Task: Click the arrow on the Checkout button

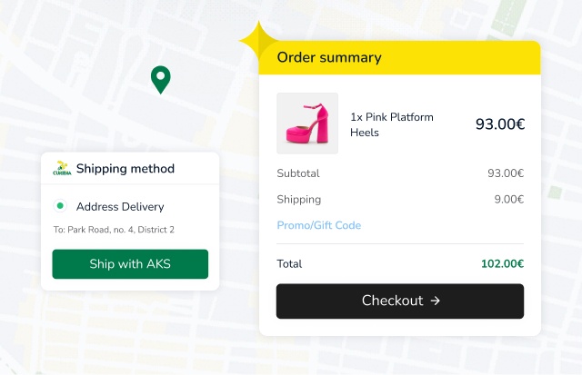Action: point(436,301)
